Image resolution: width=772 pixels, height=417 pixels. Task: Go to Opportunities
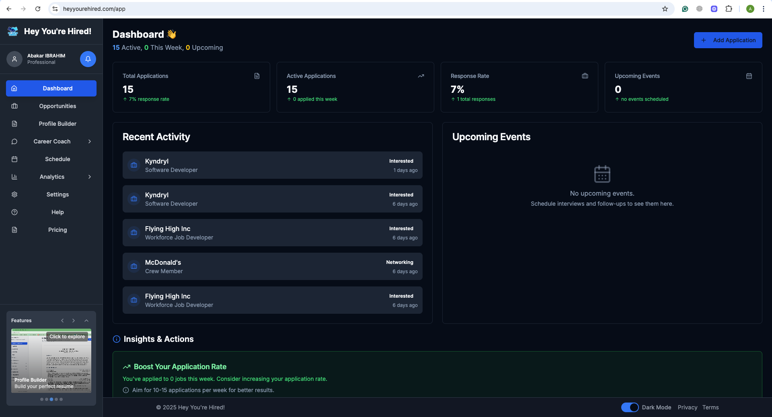click(x=51, y=106)
